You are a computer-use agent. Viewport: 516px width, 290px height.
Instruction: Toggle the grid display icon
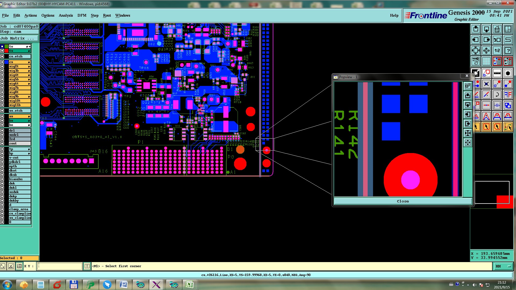point(486,61)
